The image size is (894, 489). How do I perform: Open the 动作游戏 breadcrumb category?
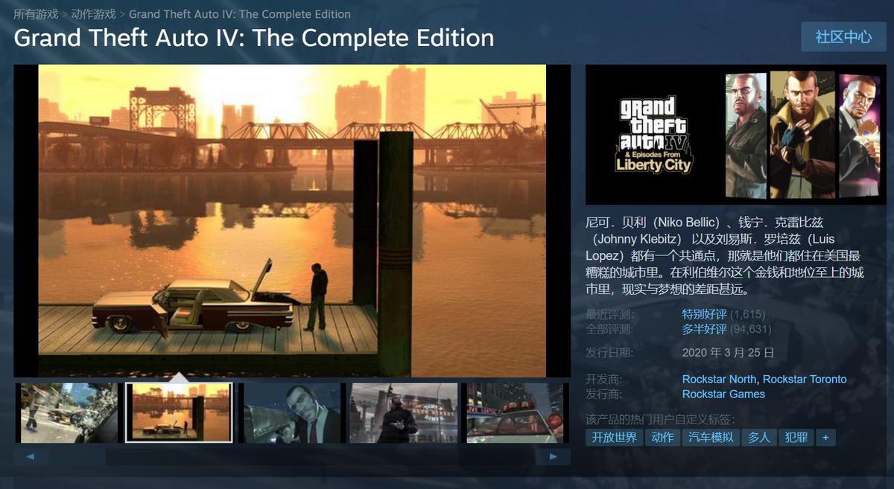(x=94, y=14)
